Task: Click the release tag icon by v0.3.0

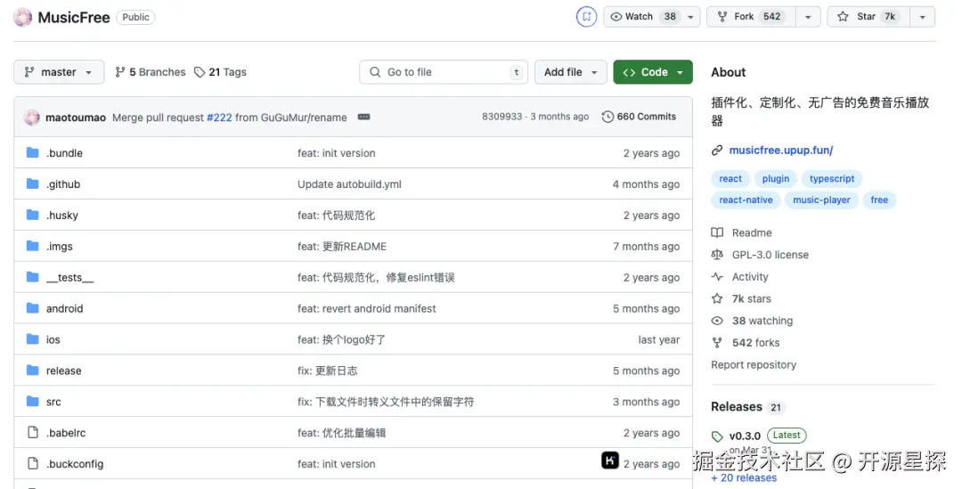Action: (x=716, y=436)
